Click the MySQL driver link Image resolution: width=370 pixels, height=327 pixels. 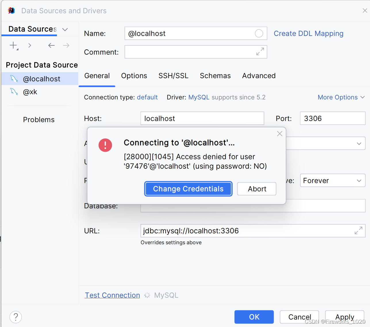point(199,97)
